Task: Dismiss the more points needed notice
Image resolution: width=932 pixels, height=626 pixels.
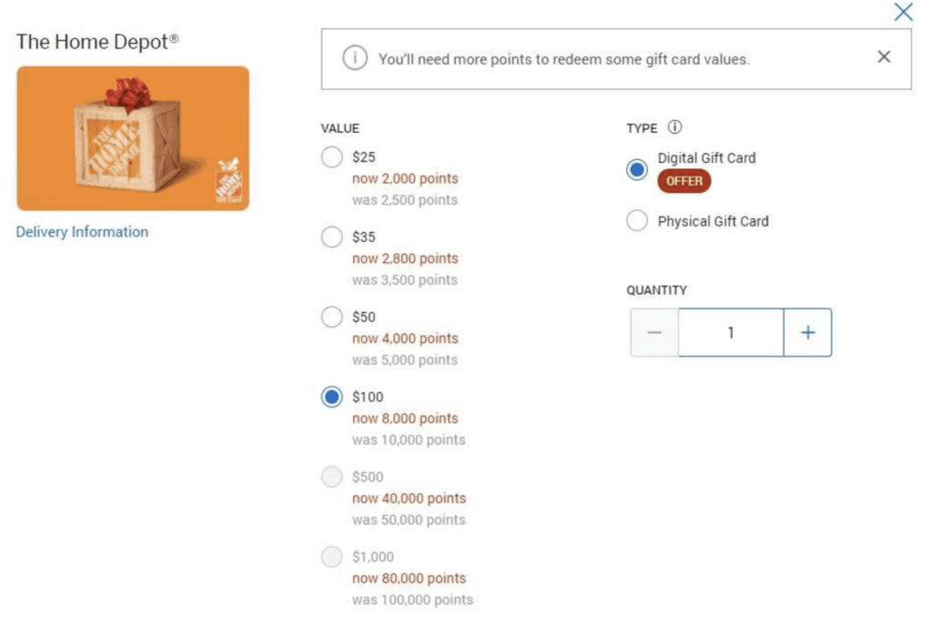Action: 883,57
